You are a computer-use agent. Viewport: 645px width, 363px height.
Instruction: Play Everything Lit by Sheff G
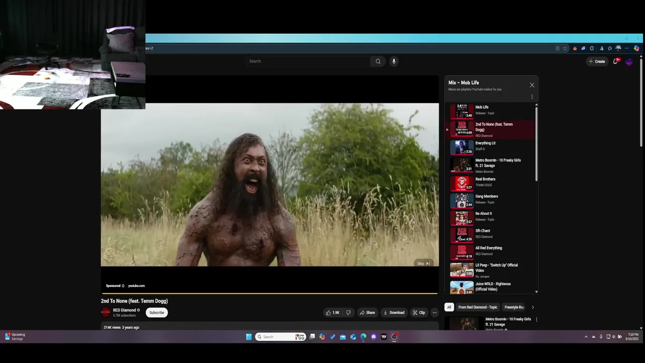(491, 147)
